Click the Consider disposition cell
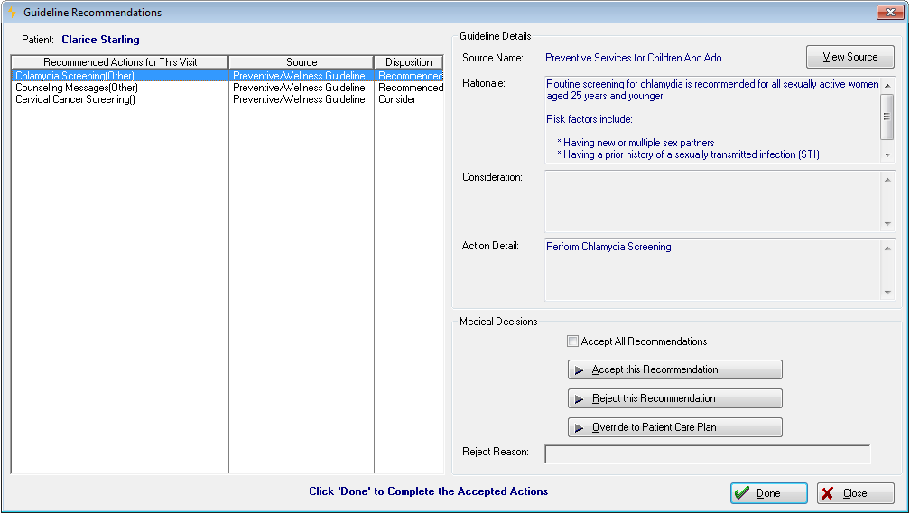 pyautogui.click(x=397, y=99)
